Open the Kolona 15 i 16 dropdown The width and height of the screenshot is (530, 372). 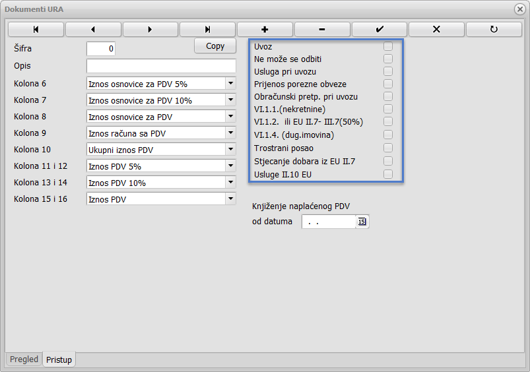click(x=230, y=199)
